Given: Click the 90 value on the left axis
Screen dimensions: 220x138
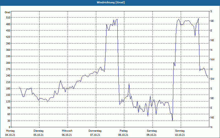Looking at the screenshot, I should click(x=9, y=108).
